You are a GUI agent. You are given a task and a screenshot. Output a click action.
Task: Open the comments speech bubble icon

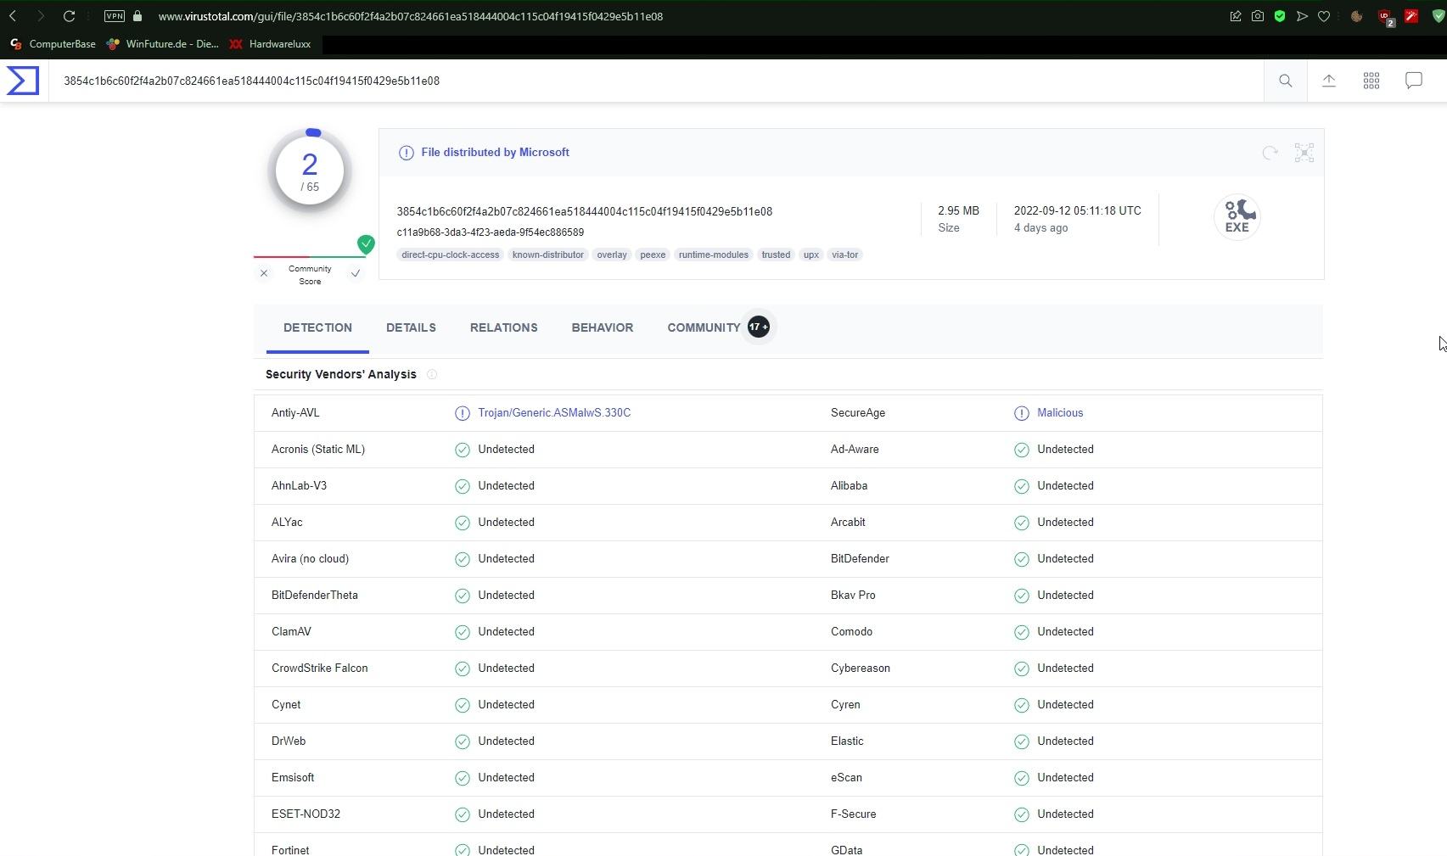(1414, 81)
